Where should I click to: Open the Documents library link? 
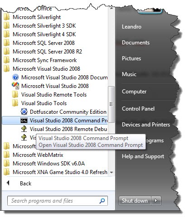tap(136, 43)
